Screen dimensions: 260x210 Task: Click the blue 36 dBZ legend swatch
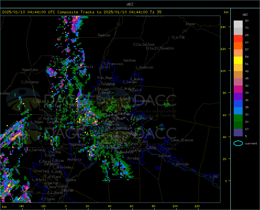tap(238, 104)
